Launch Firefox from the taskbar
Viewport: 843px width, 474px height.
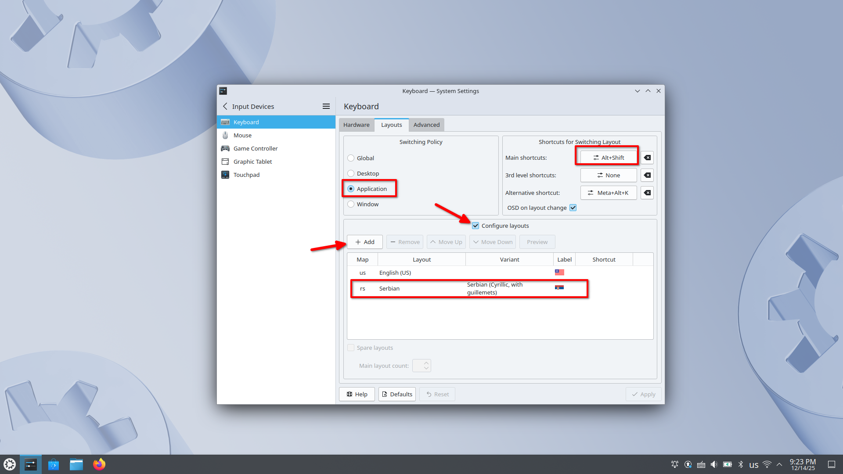[x=99, y=464]
